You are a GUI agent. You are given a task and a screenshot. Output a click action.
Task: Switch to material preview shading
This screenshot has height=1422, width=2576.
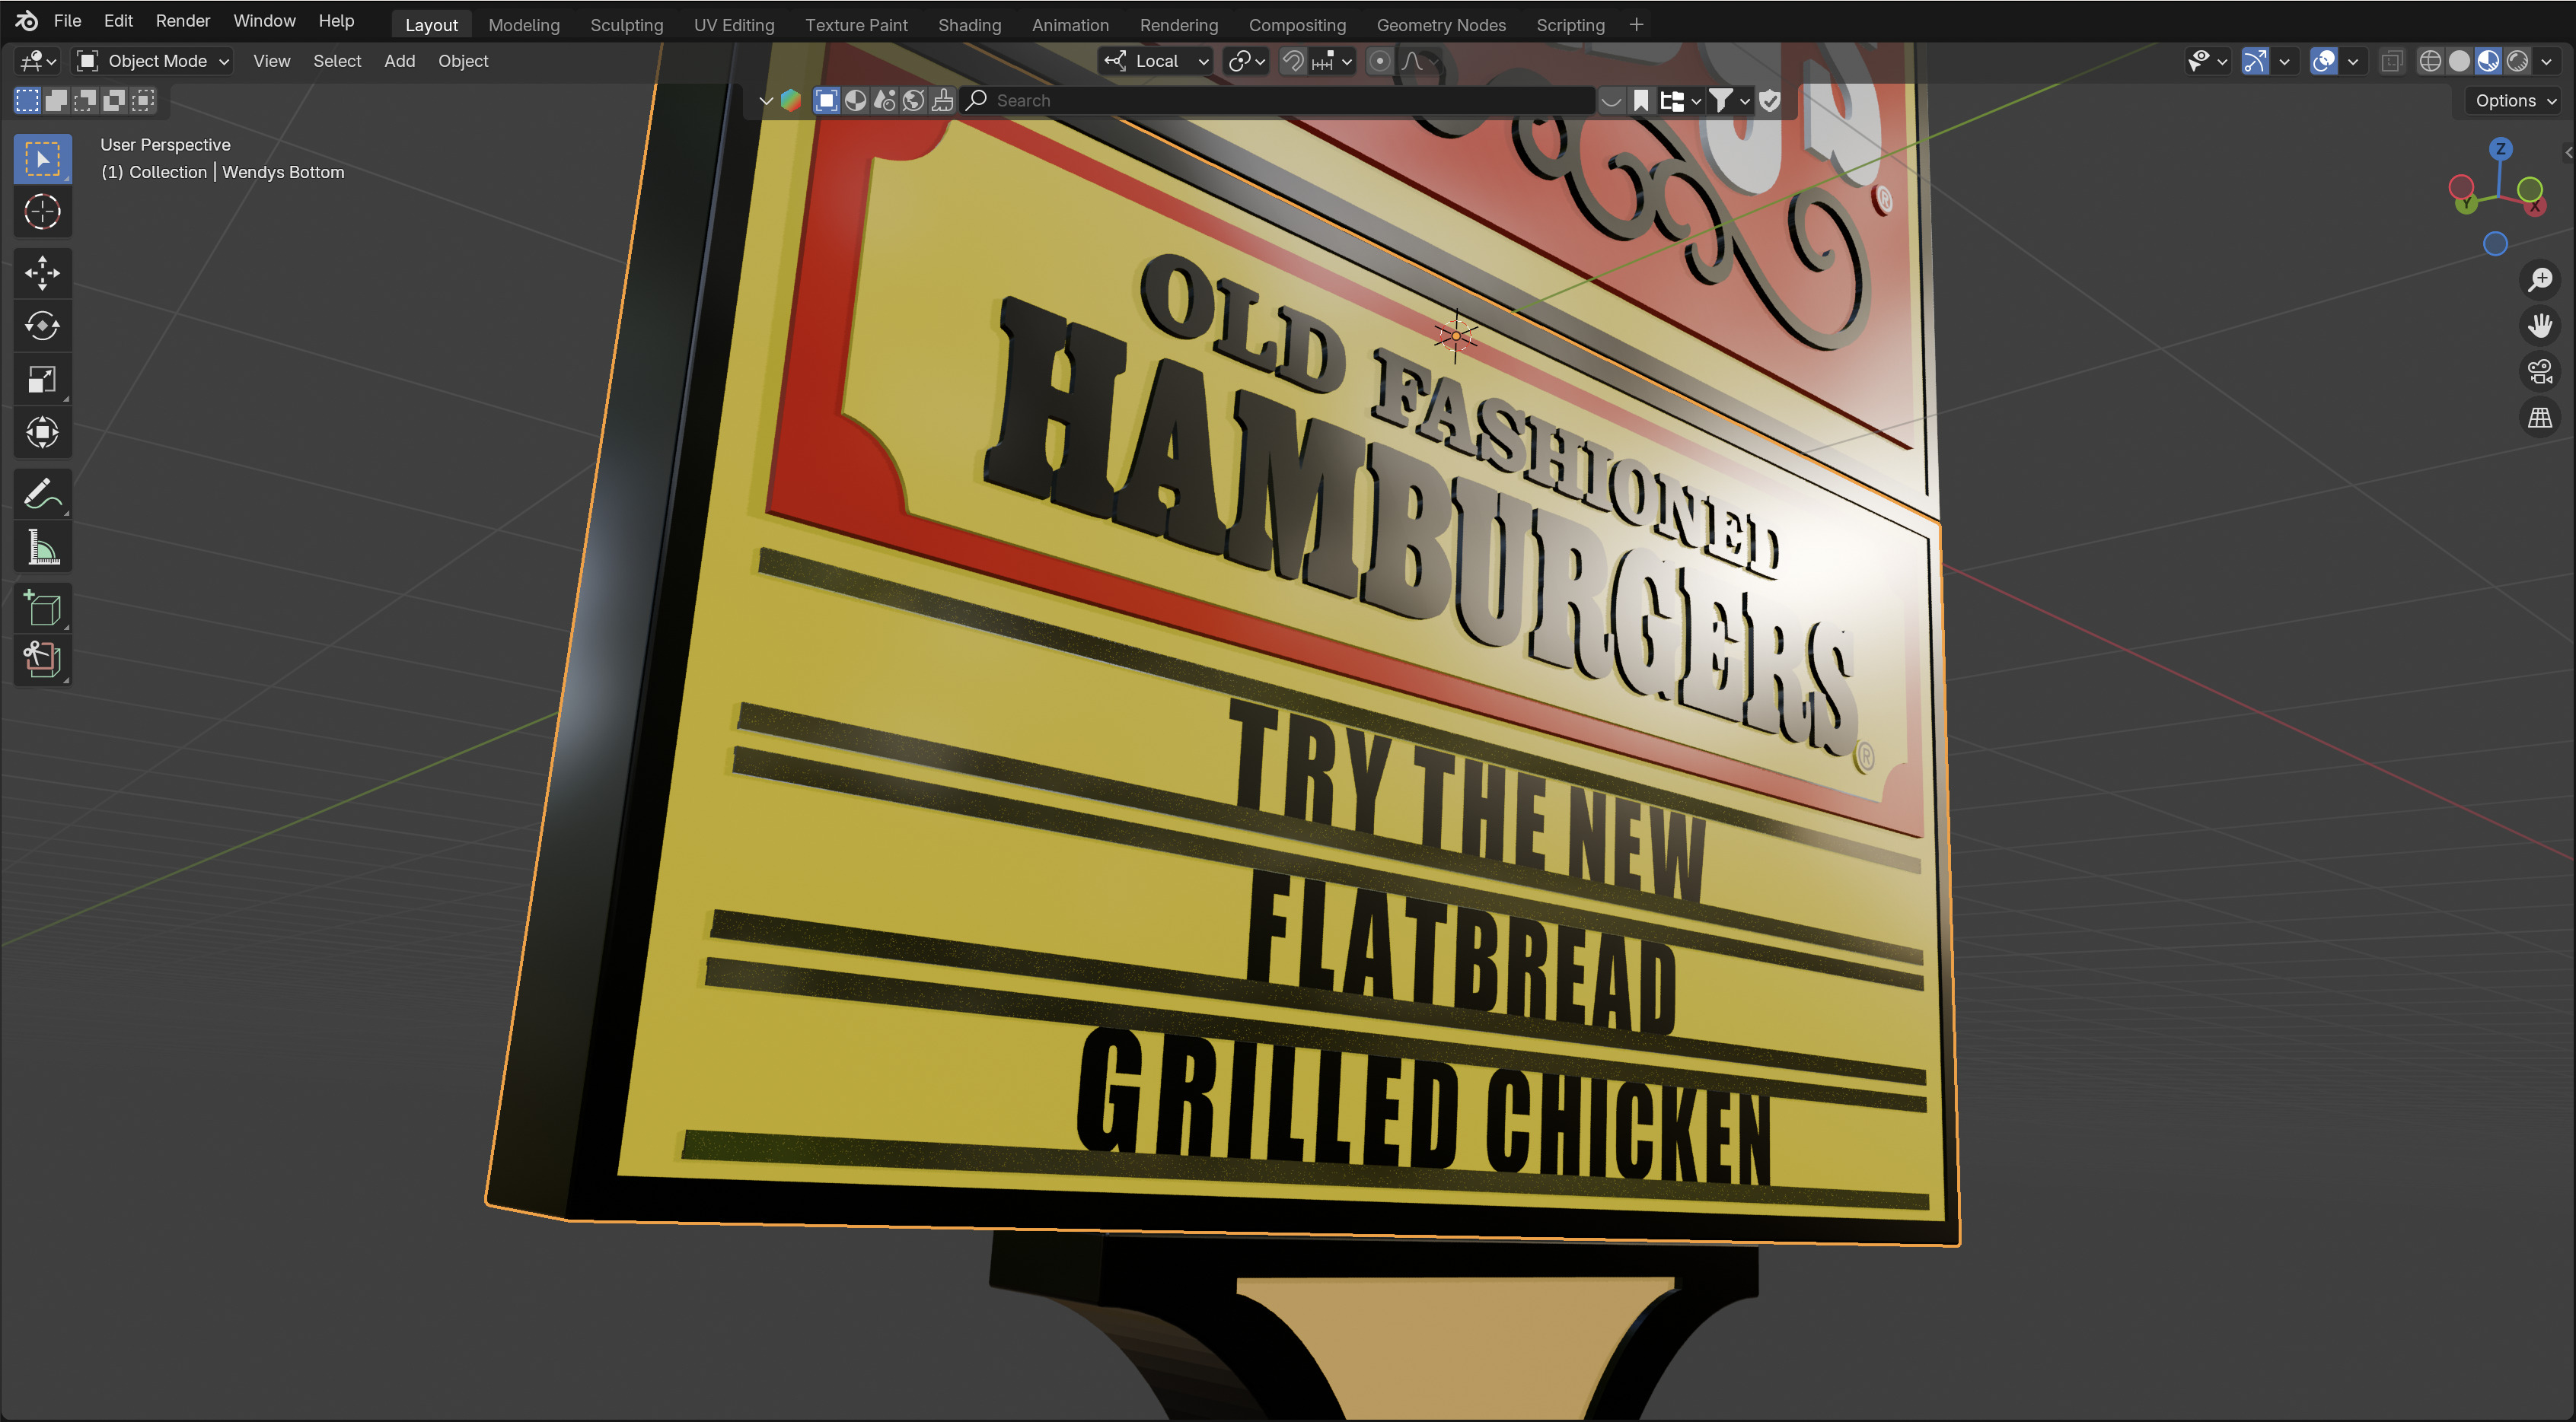2488,61
